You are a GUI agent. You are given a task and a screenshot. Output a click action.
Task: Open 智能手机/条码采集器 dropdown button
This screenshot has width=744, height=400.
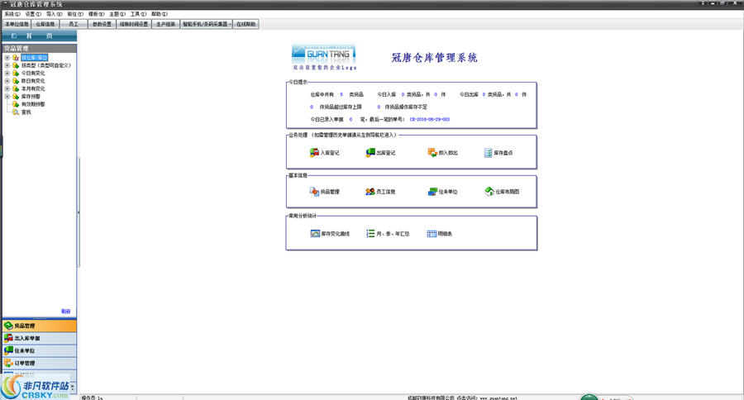click(x=207, y=24)
